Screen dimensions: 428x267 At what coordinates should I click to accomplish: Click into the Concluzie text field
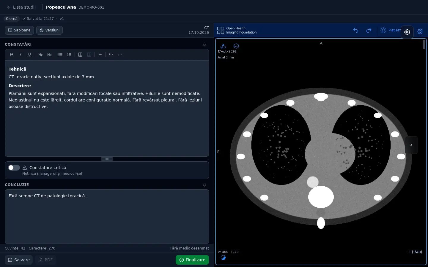pyautogui.click(x=107, y=217)
